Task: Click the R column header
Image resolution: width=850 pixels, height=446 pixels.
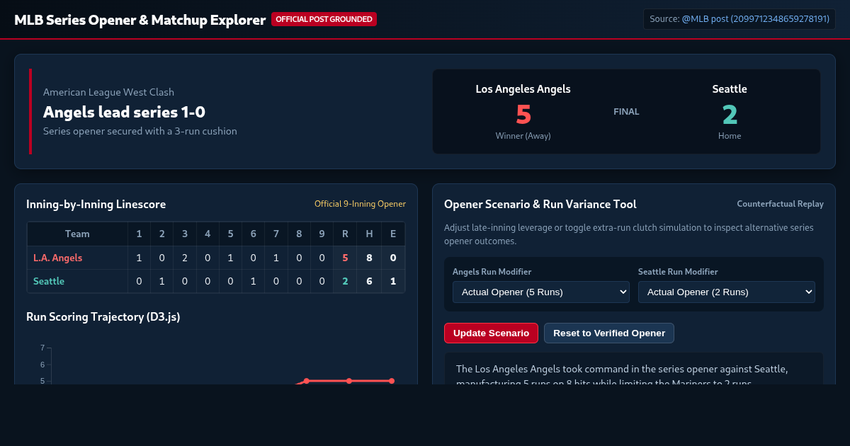Action: point(345,234)
